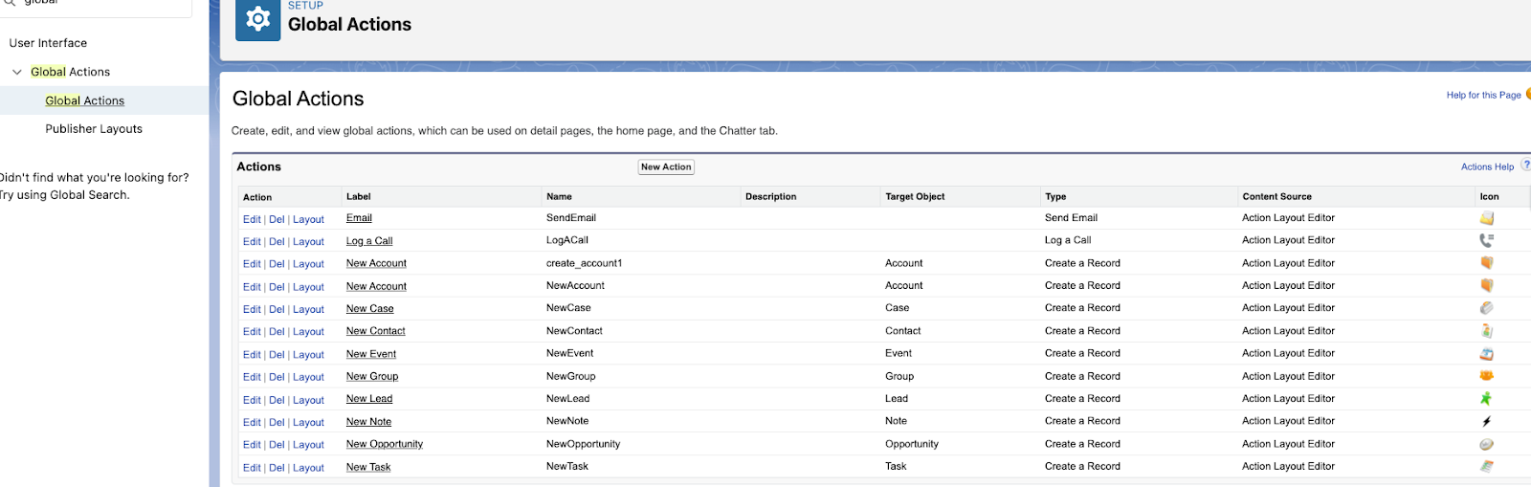Click the NewGroup row icon

point(1487,376)
